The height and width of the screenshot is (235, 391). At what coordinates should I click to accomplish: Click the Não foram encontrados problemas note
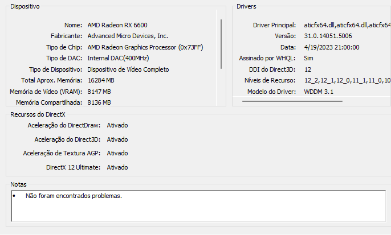point(74,196)
